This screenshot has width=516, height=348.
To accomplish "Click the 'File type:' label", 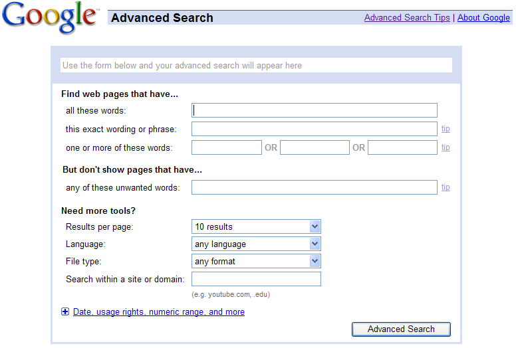I will 84,262.
